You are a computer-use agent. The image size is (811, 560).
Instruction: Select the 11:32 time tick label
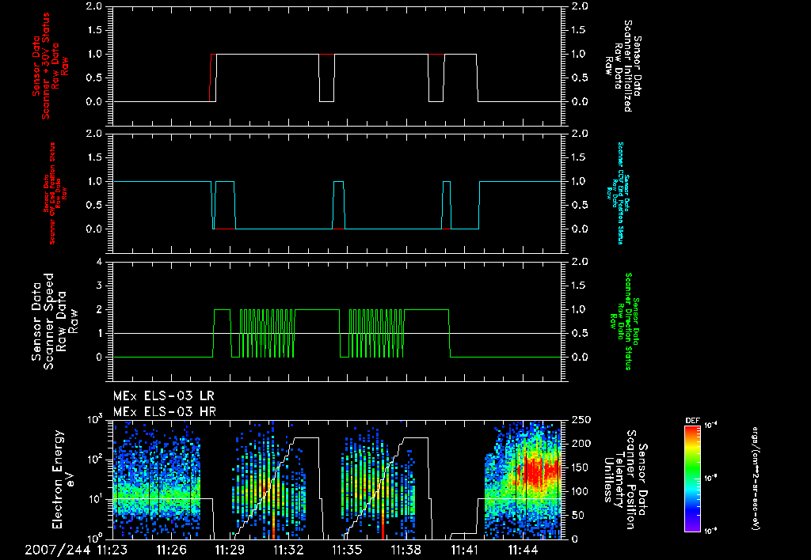coord(288,551)
